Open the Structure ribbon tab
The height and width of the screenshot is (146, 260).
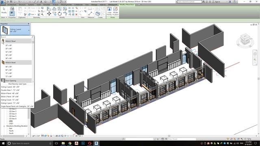22,4
